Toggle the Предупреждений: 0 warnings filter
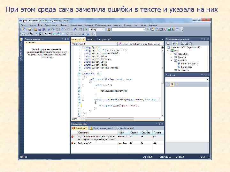 (x=101, y=128)
